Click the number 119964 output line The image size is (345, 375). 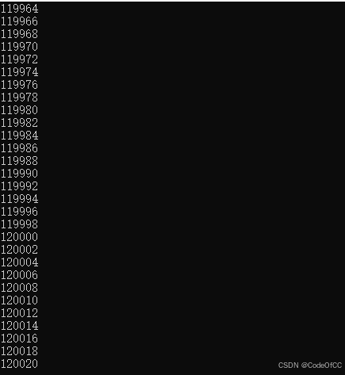(20, 9)
